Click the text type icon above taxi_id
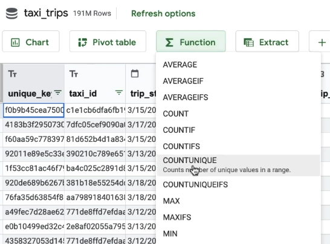 [x=74, y=74]
